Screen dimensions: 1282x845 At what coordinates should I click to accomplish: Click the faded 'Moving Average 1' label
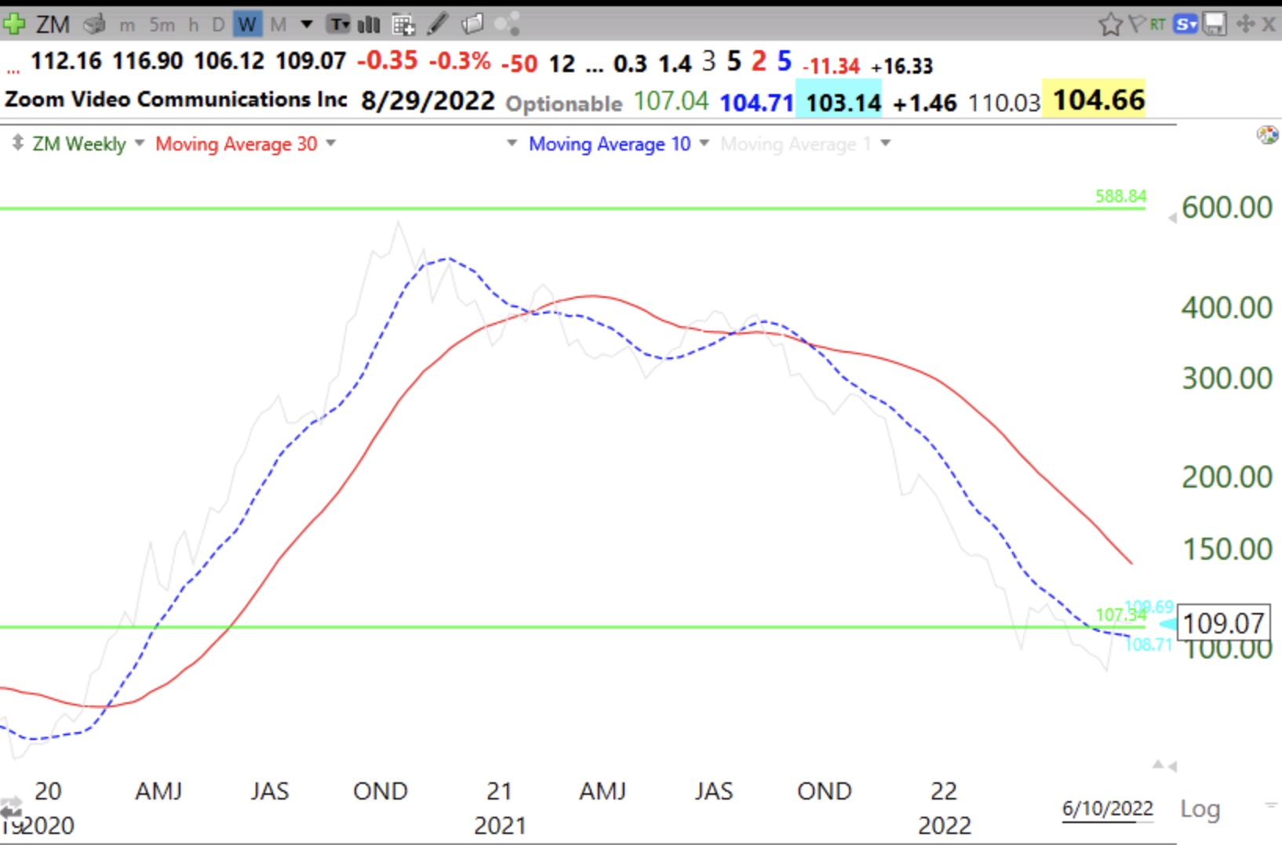pyautogui.click(x=796, y=144)
